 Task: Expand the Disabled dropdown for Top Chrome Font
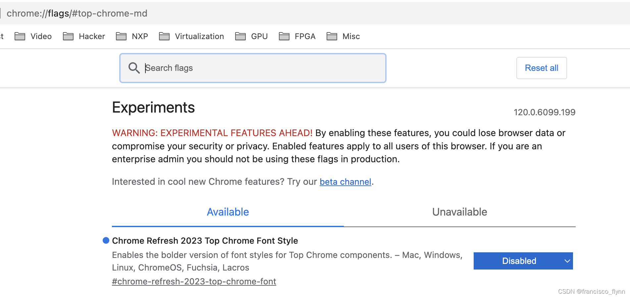coord(523,261)
